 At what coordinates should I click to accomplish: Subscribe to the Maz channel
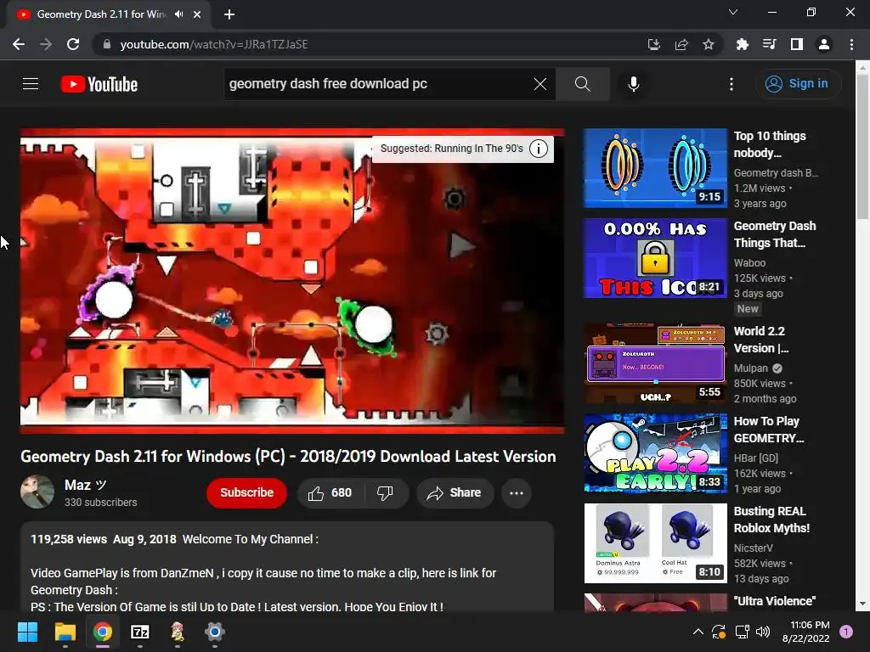[x=247, y=493]
